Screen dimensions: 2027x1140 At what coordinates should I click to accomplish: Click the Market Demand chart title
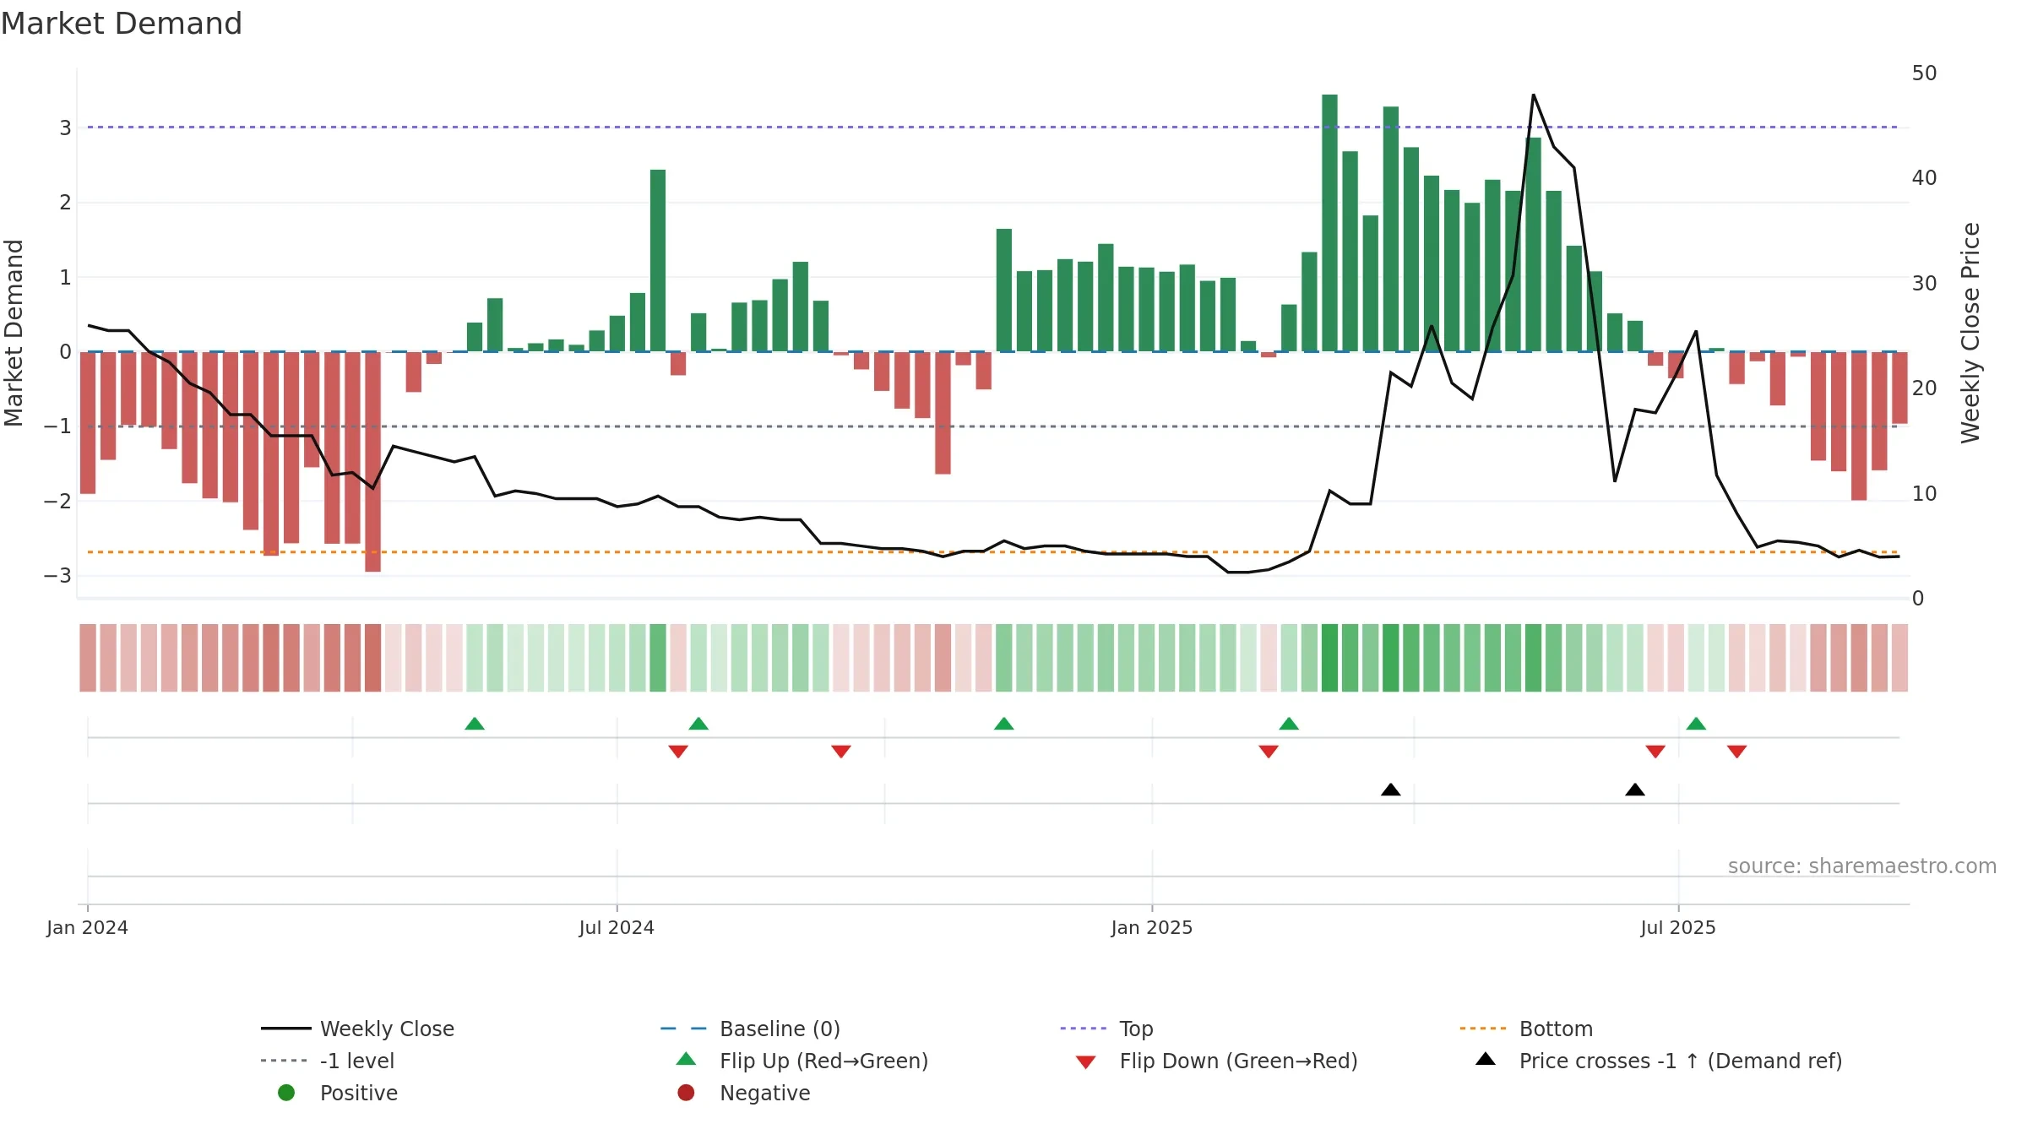coord(122,24)
